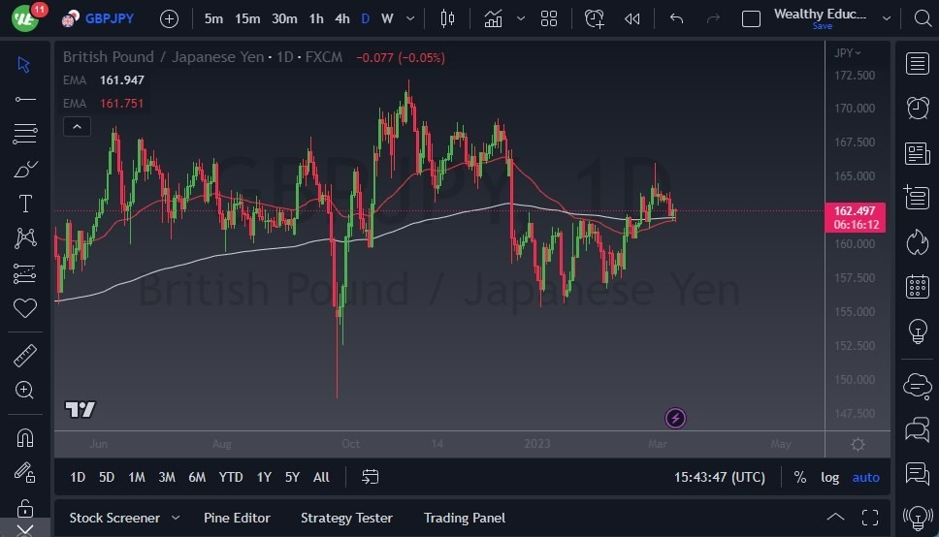Switch to the 30m timeframe
Screen dimensions: 939x537
click(284, 18)
